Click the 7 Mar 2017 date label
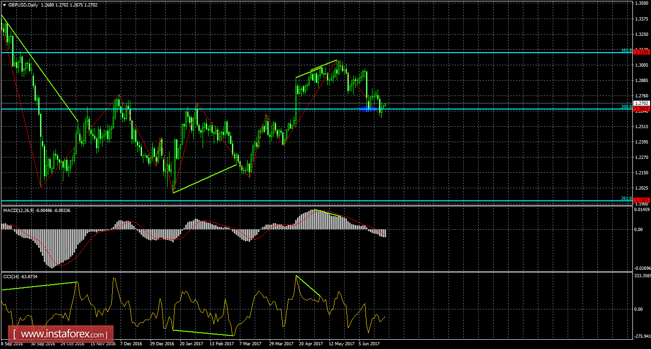The width and height of the screenshot is (651, 349). click(251, 344)
